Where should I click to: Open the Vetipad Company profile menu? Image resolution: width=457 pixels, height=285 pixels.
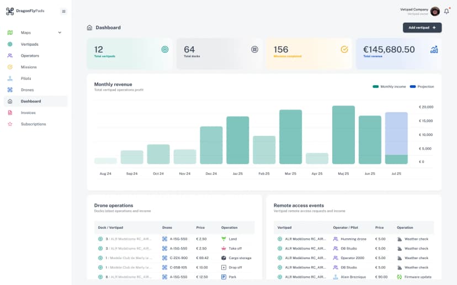(x=435, y=12)
